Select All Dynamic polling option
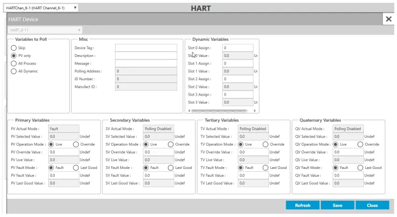Screen dimensions: 397x217 [x=14, y=71]
